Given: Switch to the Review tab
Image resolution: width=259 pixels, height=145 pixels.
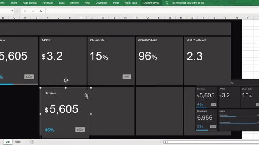Looking at the screenshot, I should 74,3.
